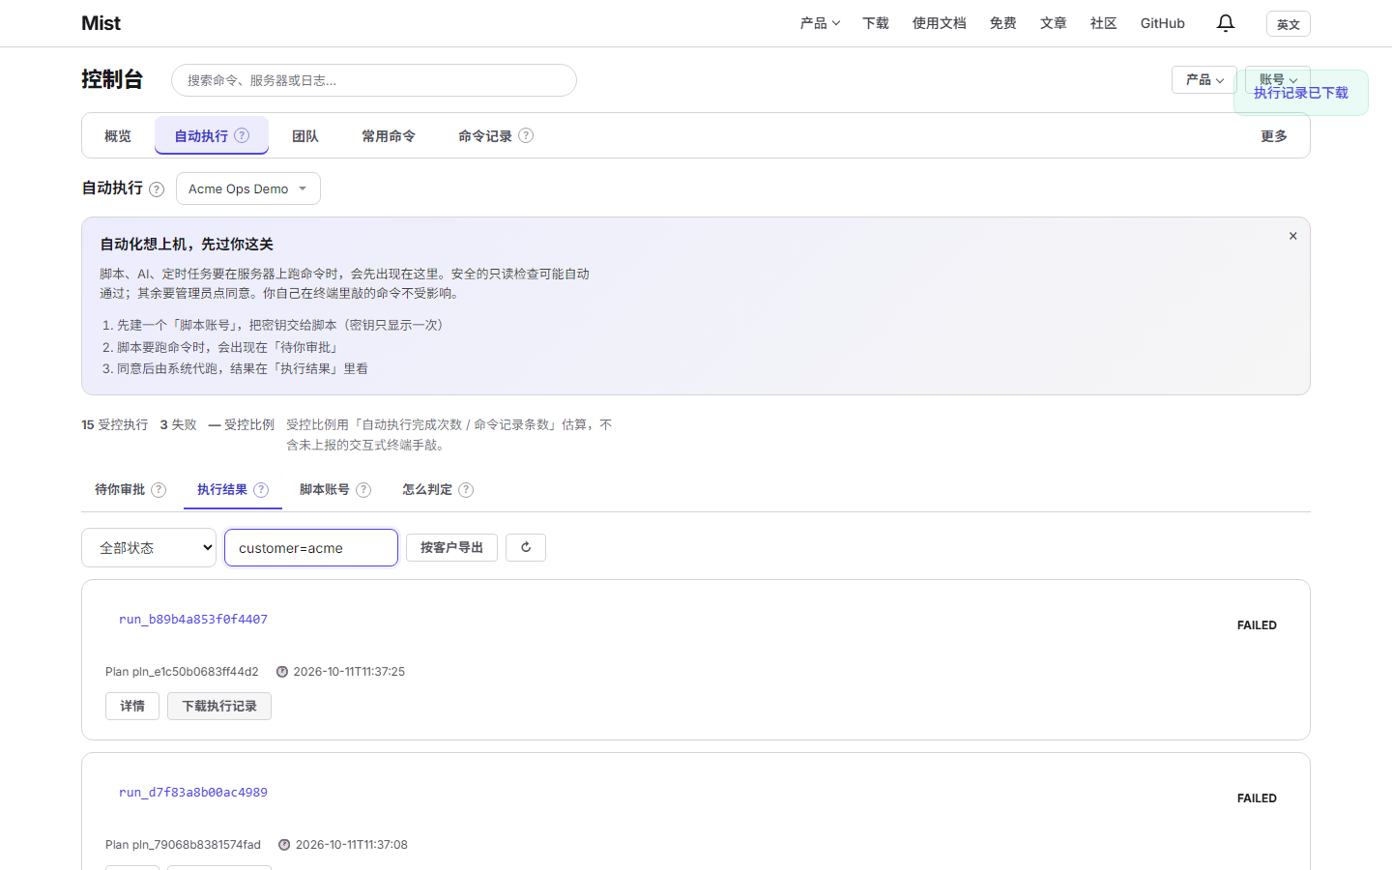Open the 下载 navigation link

tap(876, 23)
